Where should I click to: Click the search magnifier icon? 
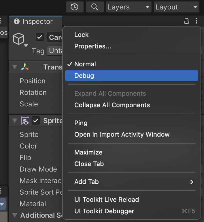coord(95,7)
